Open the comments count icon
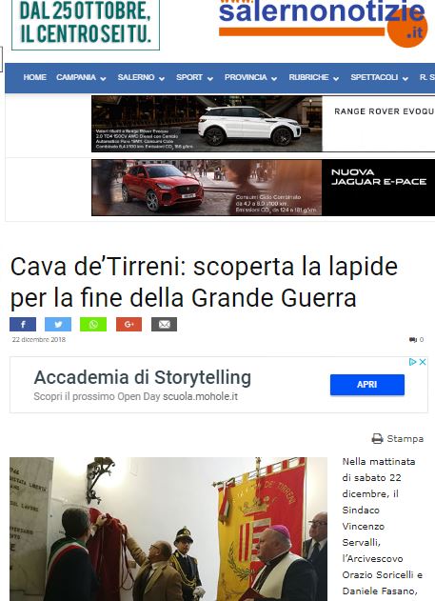 click(413, 340)
